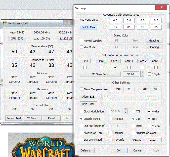Pick Mini Mode Heading color
This screenshot has width=170, height=157.
(154, 47)
